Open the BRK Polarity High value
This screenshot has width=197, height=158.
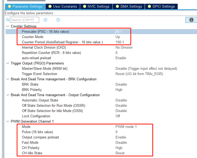click(119, 89)
